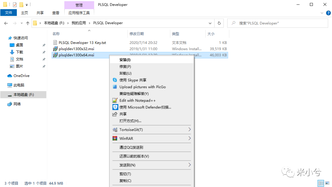Click the Pictures 图片 icon in sidebar

click(x=12, y=66)
